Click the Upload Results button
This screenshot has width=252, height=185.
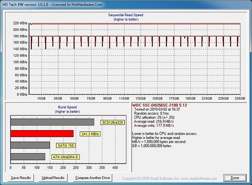[53, 178]
